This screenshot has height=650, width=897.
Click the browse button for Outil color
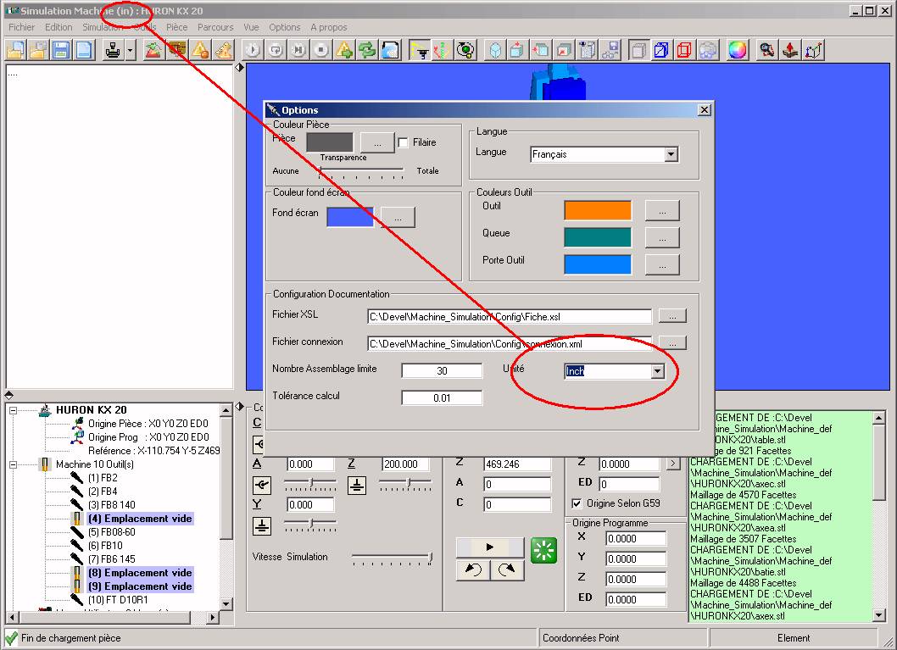coord(662,210)
